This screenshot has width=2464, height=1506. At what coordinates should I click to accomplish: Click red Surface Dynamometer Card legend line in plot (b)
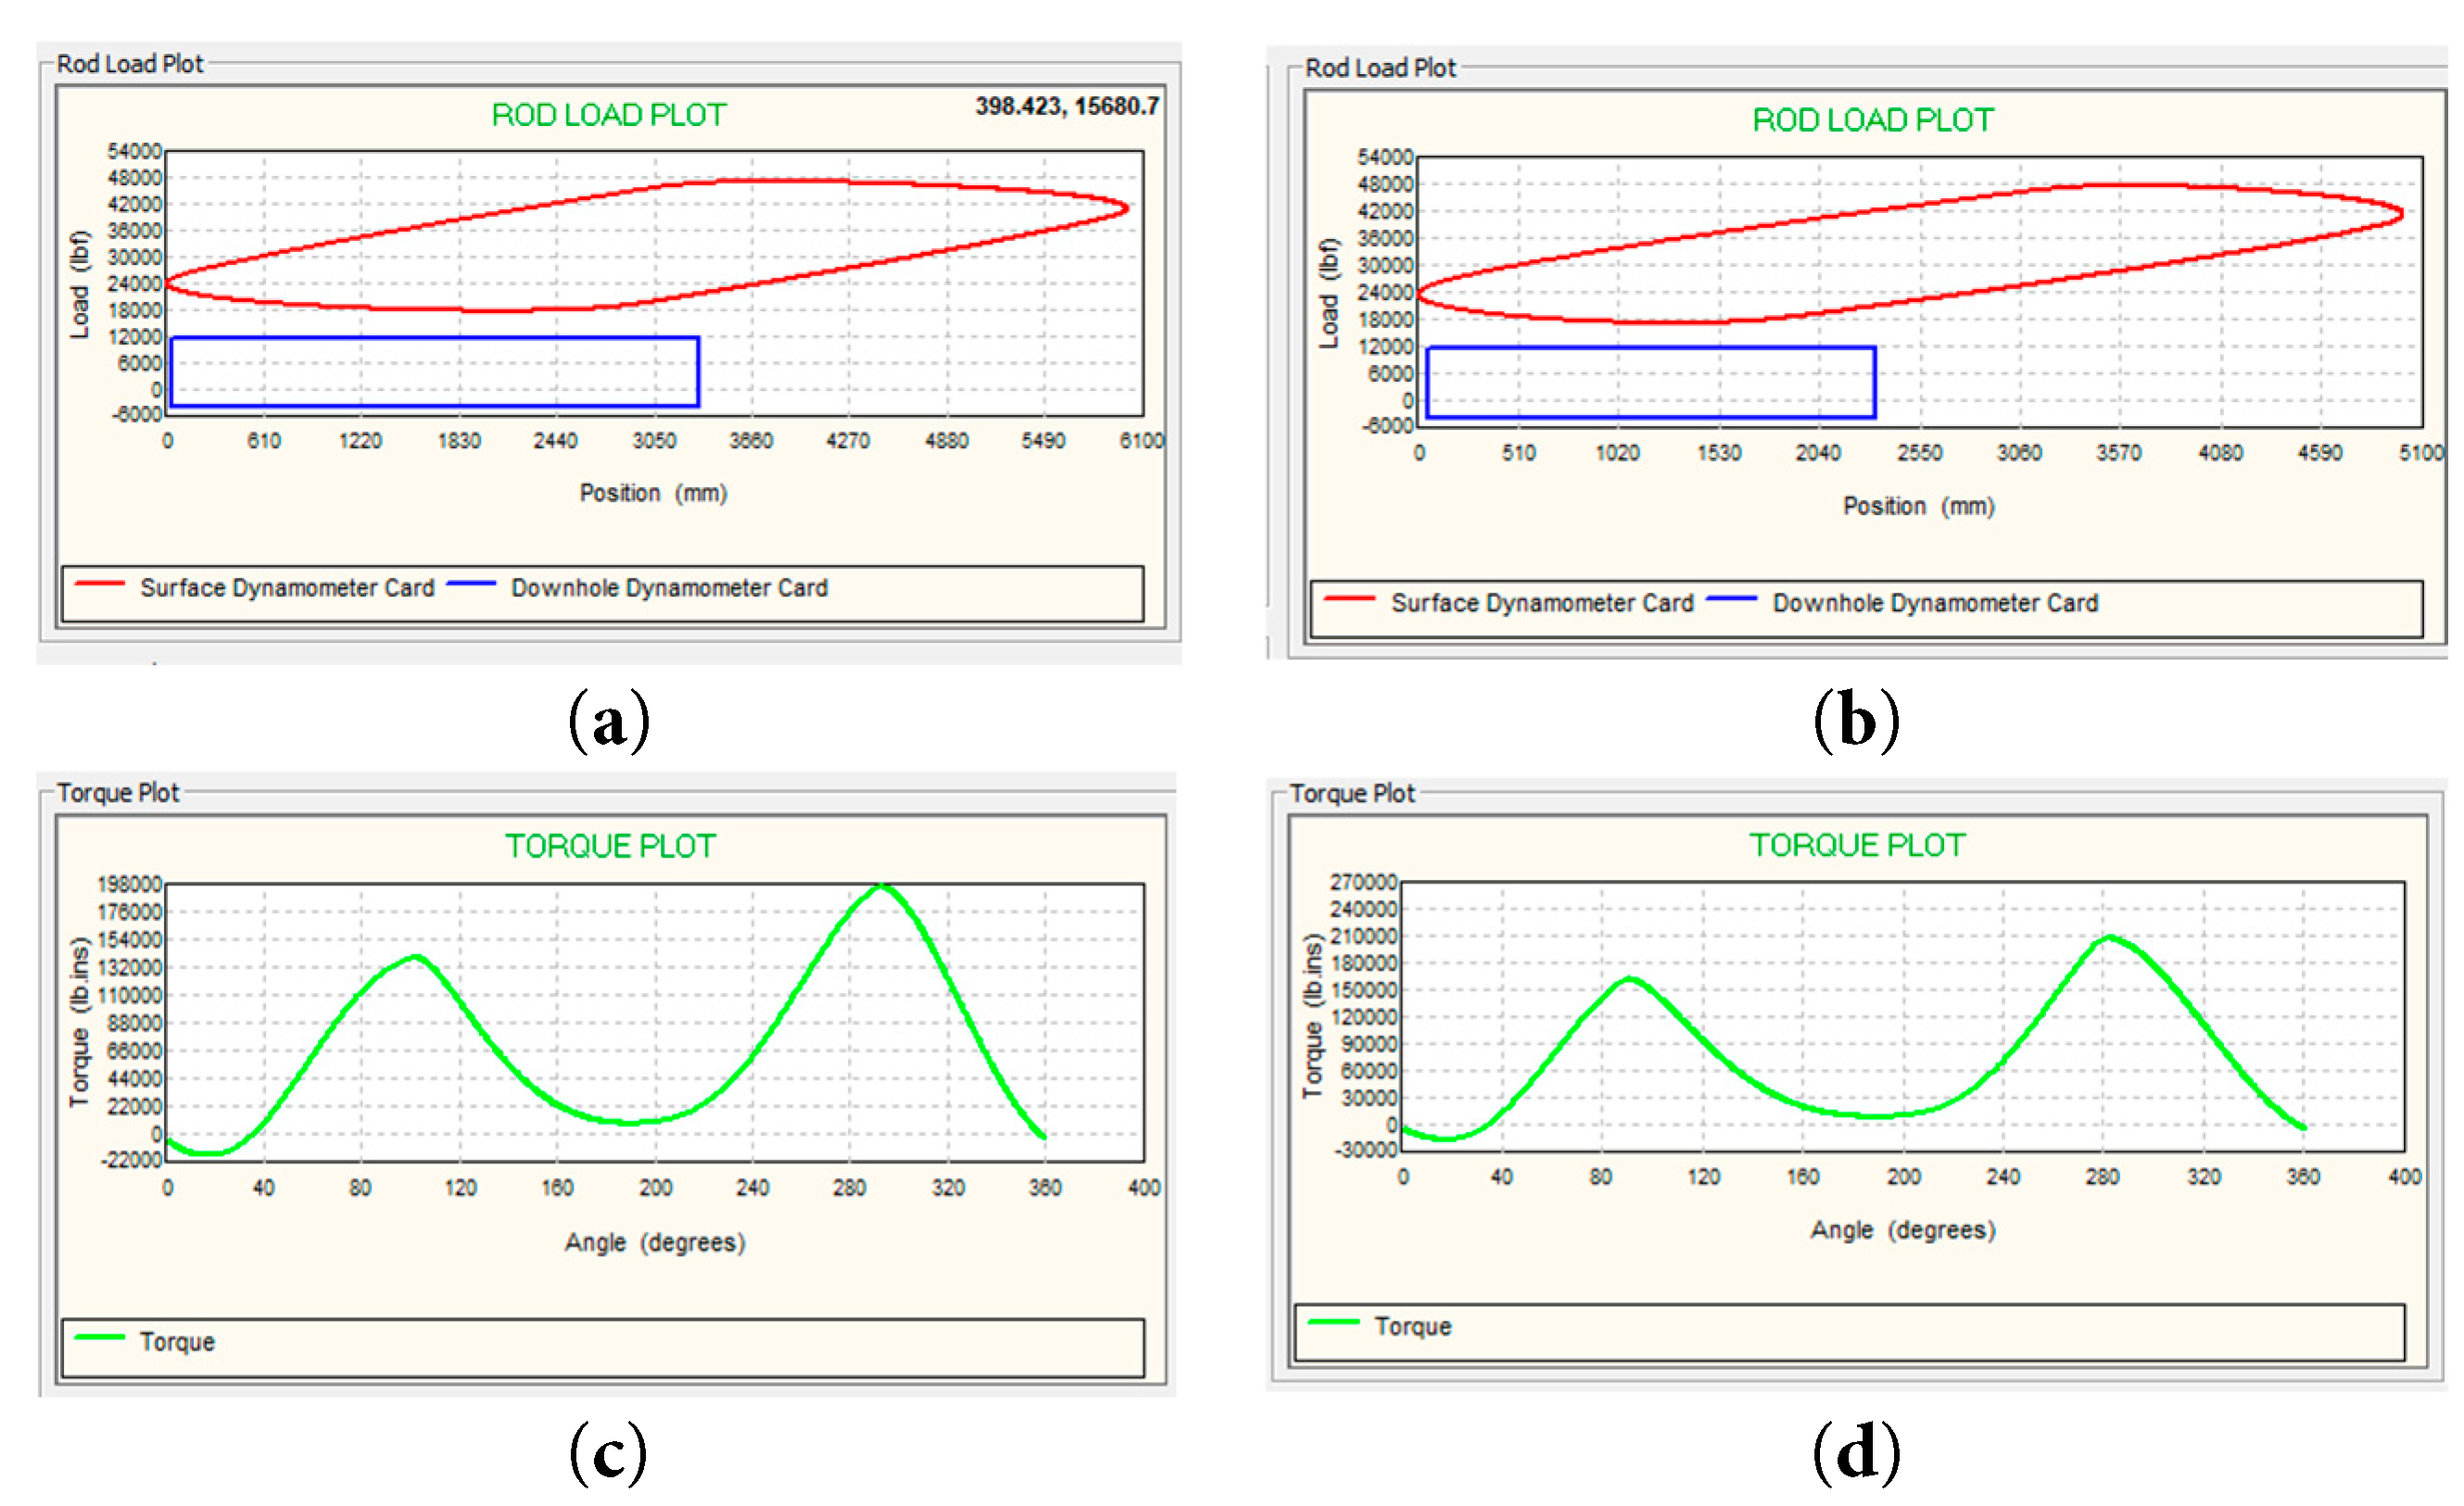[1349, 598]
